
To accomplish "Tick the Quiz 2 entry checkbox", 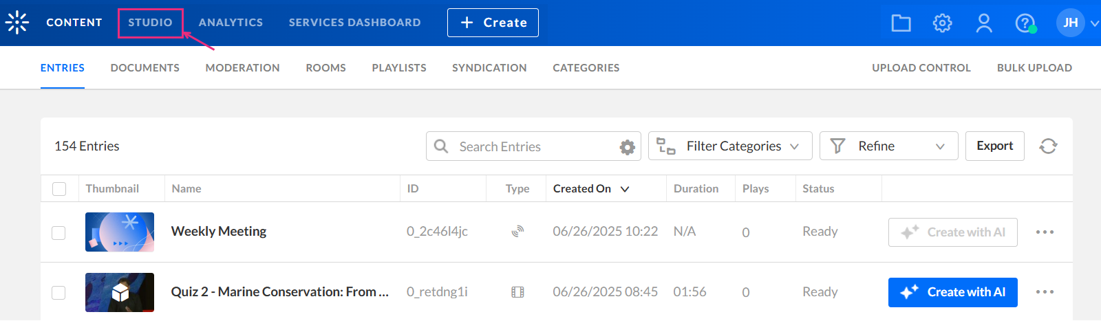I will pos(59,293).
